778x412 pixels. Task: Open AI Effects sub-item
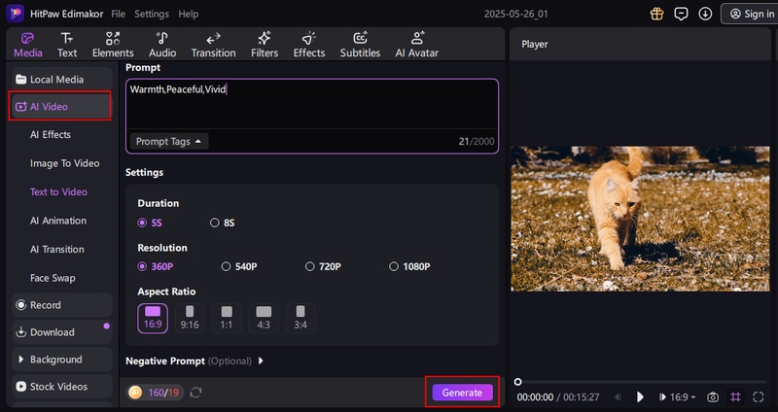51,134
